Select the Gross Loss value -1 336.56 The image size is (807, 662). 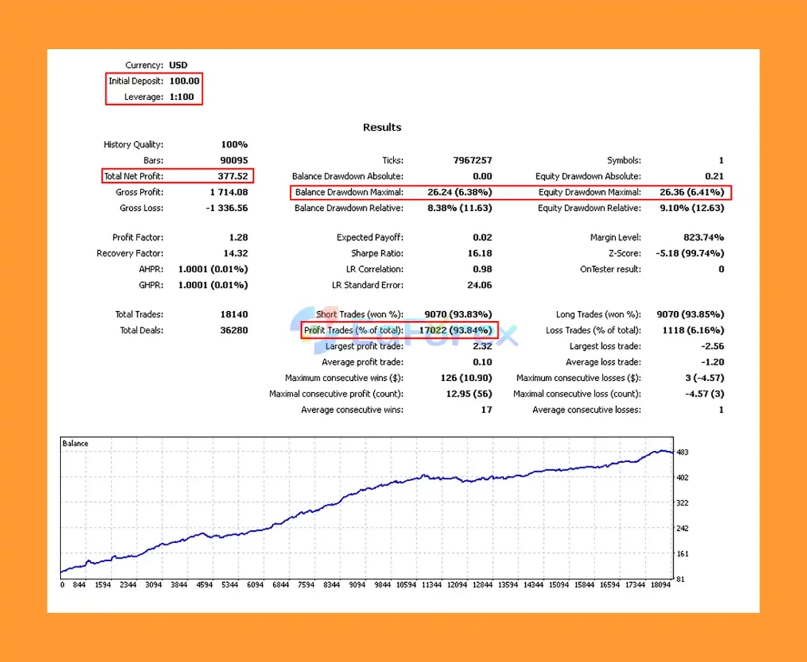pyautogui.click(x=227, y=208)
